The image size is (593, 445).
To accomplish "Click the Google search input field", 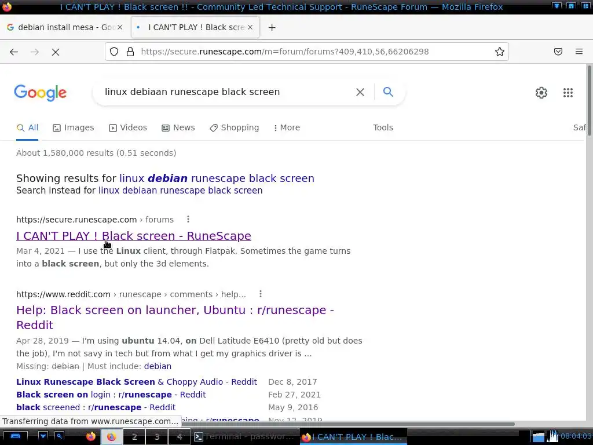I will click(227, 92).
